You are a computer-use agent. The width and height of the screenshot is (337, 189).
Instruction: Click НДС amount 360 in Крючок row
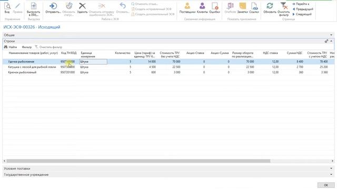[x=301, y=72]
